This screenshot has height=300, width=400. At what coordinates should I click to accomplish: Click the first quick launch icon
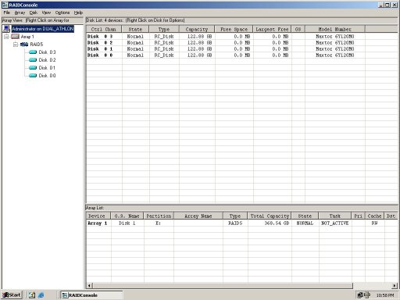point(32,295)
